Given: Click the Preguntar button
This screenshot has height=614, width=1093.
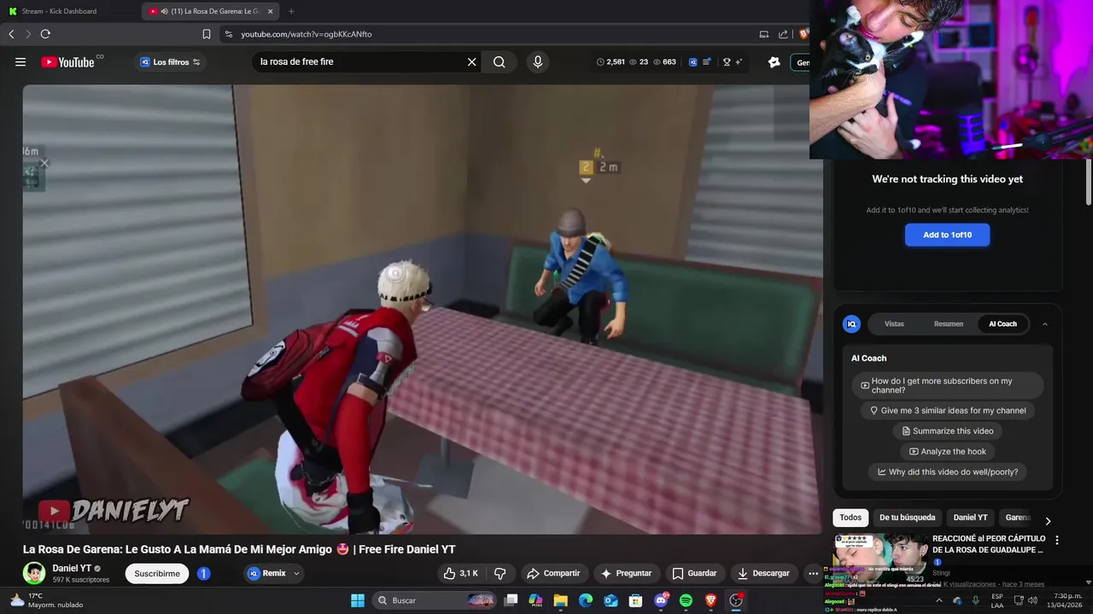Looking at the screenshot, I should 626,573.
